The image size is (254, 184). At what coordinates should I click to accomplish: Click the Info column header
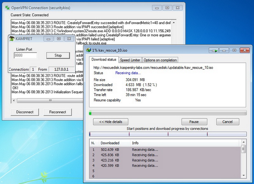point(185,143)
